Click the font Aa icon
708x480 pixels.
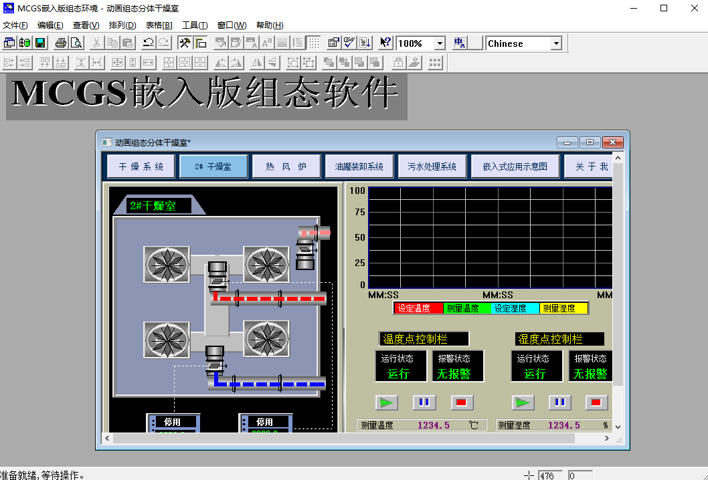(x=267, y=43)
